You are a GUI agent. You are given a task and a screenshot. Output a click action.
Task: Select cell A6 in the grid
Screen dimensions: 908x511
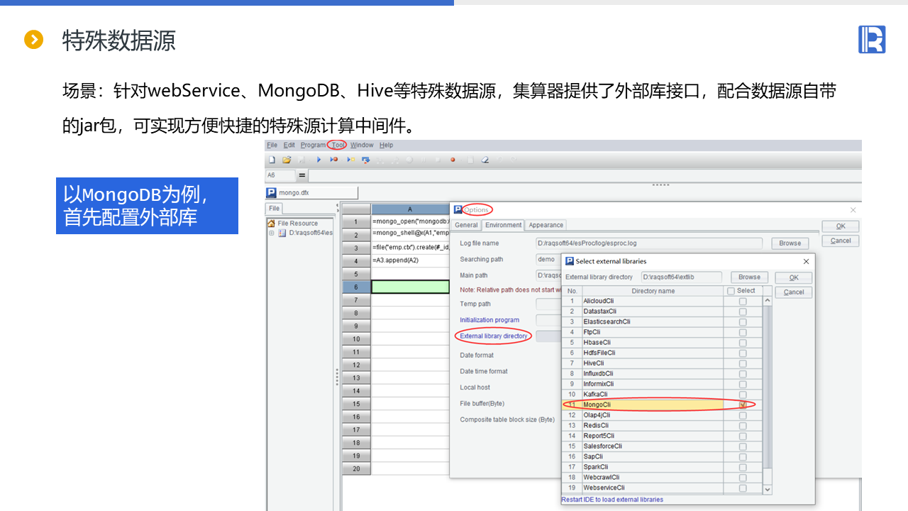410,287
